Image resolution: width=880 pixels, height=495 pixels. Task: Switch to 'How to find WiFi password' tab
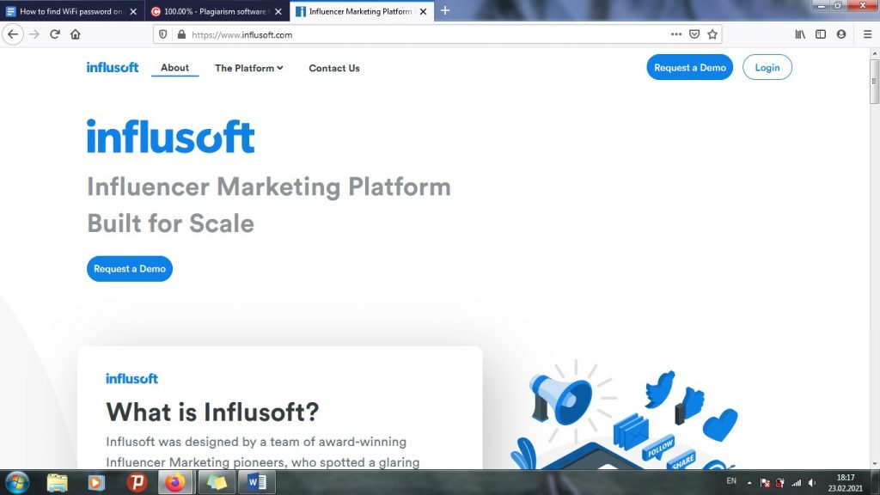click(72, 11)
